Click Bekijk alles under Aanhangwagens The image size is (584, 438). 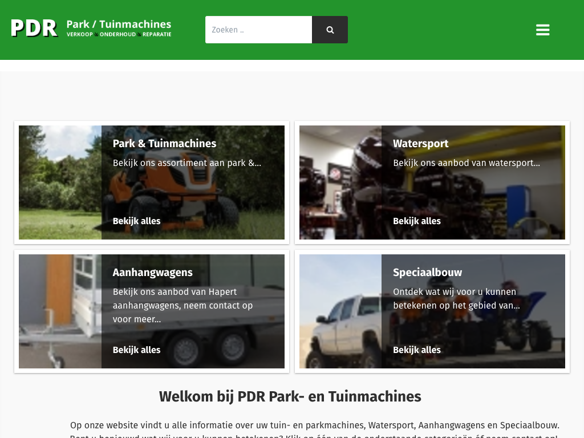(x=137, y=350)
